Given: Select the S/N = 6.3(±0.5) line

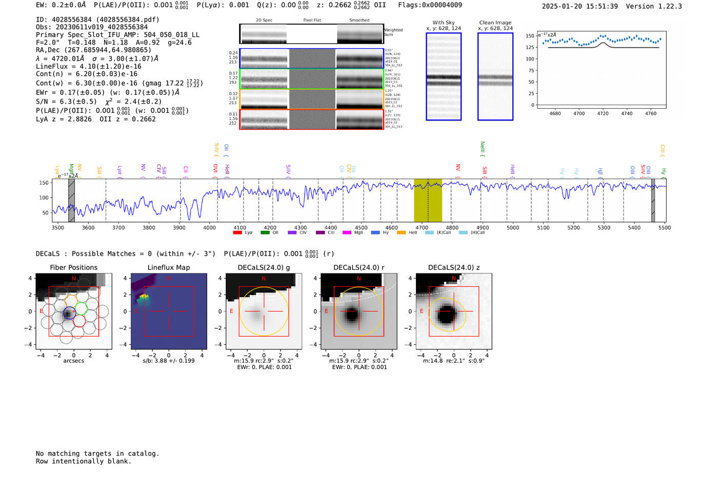Looking at the screenshot, I should (66, 102).
